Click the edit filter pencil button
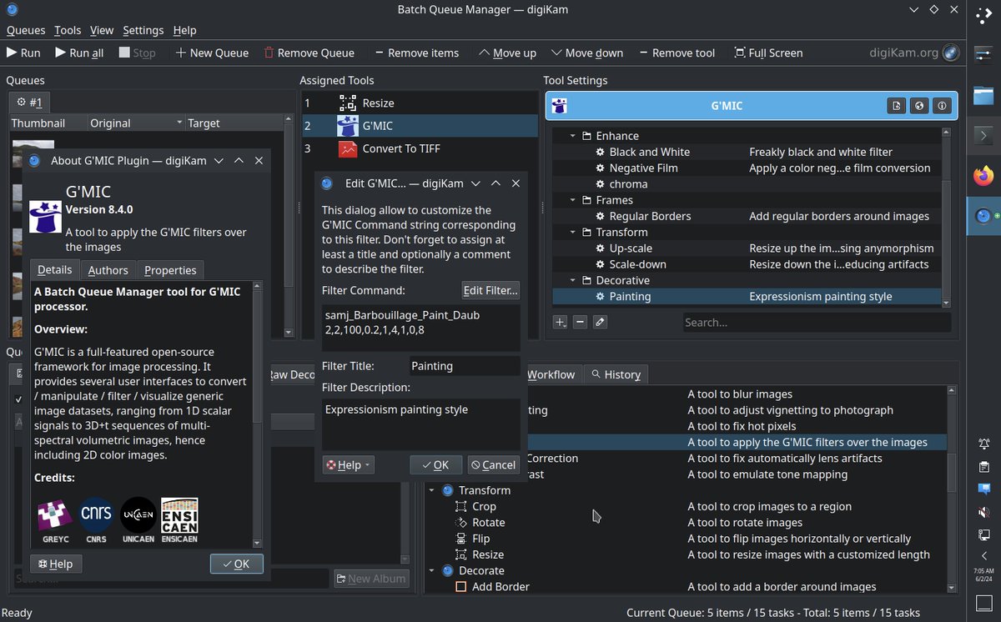Viewport: 1001px width, 622px height. pyautogui.click(x=600, y=322)
